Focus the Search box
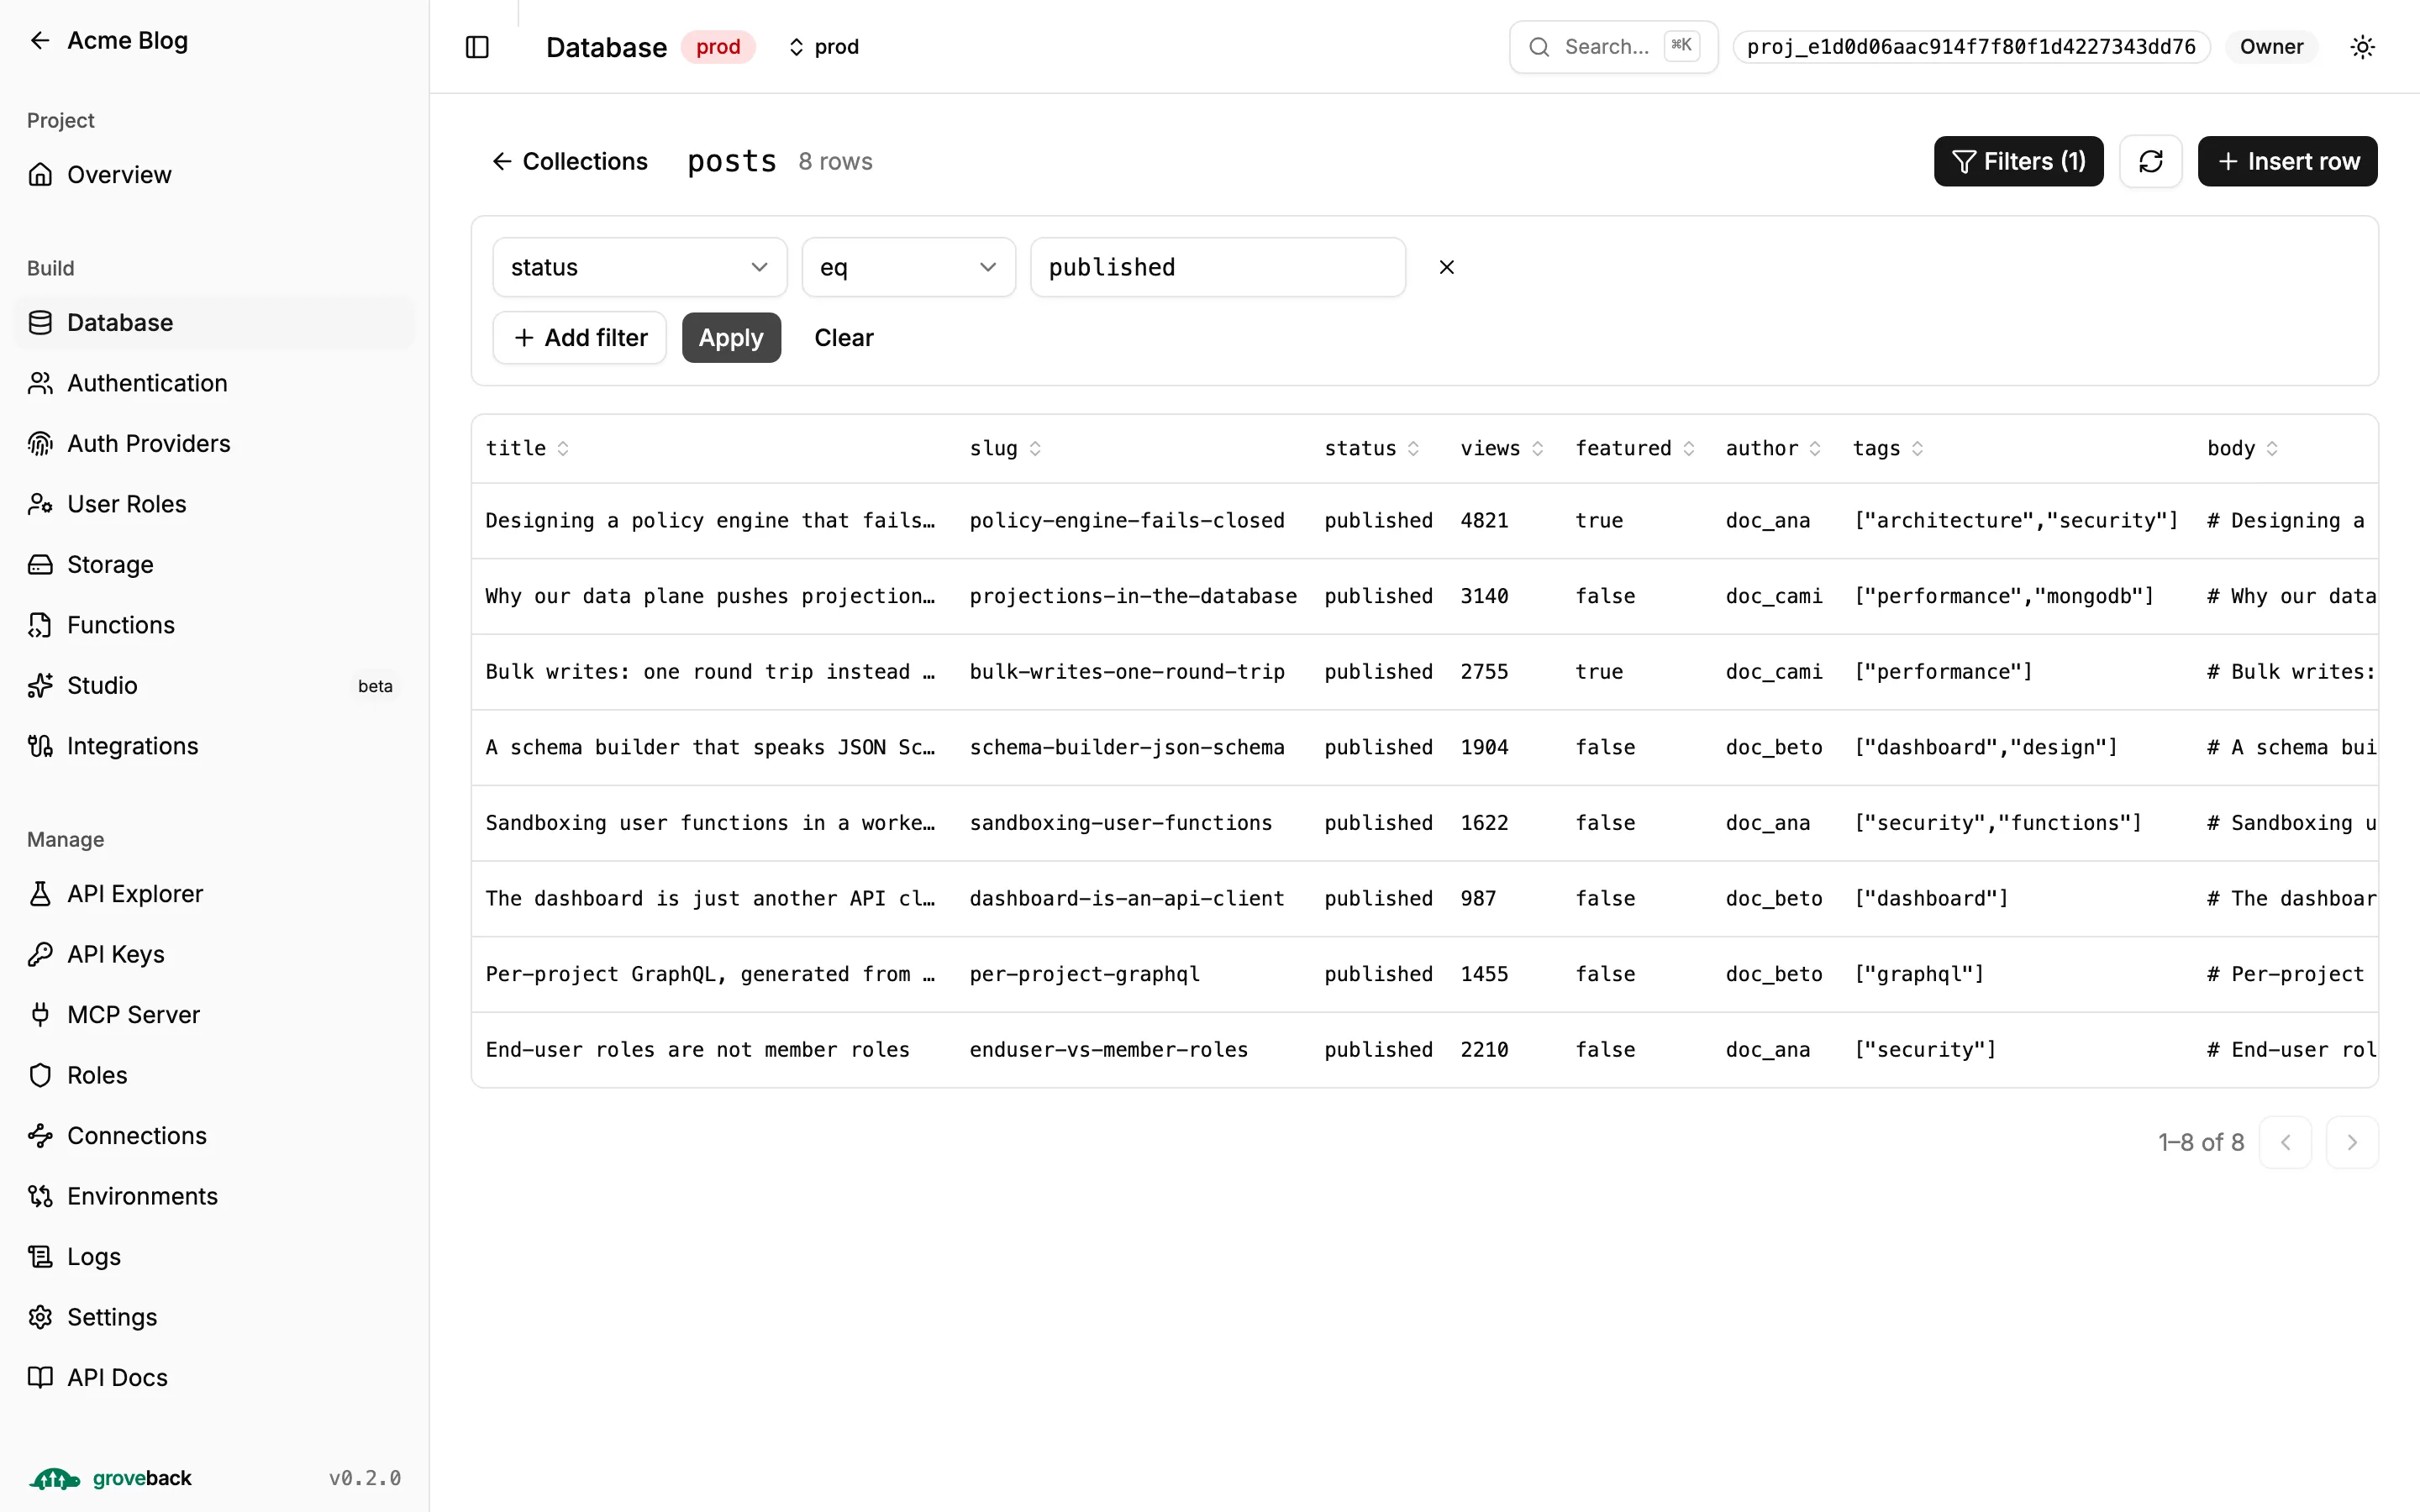 (1613, 47)
